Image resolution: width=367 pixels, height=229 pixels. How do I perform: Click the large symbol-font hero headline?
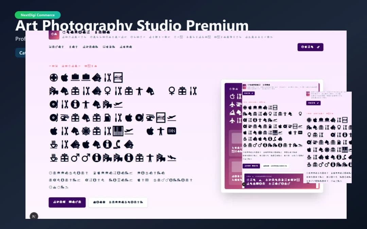(x=123, y=117)
